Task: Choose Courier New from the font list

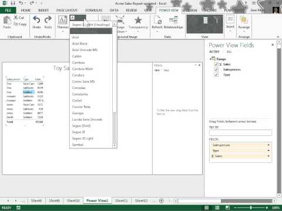Action: click(91, 107)
